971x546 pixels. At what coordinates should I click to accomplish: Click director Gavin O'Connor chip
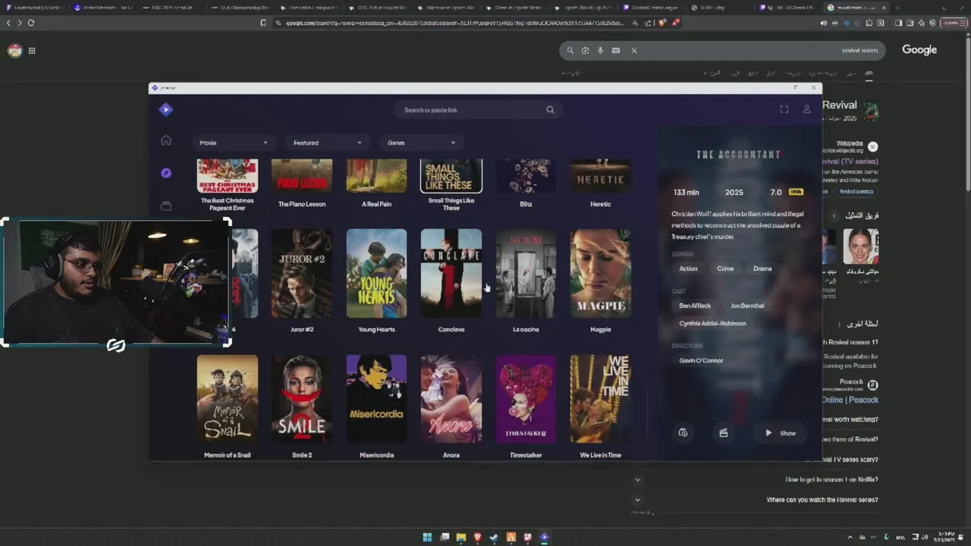tap(701, 360)
